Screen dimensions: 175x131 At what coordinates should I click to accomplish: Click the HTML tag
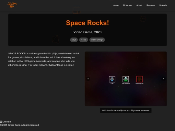click(84, 40)
